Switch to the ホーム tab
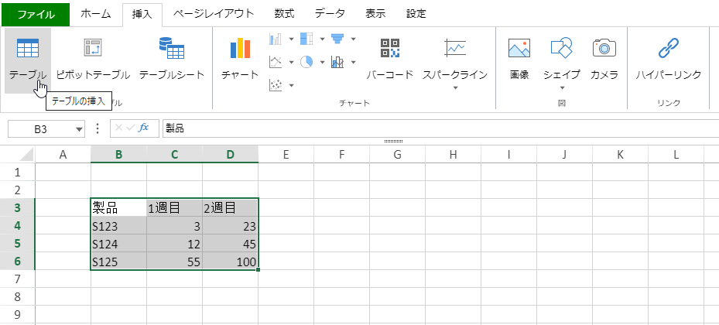719x325 pixels. (95, 13)
